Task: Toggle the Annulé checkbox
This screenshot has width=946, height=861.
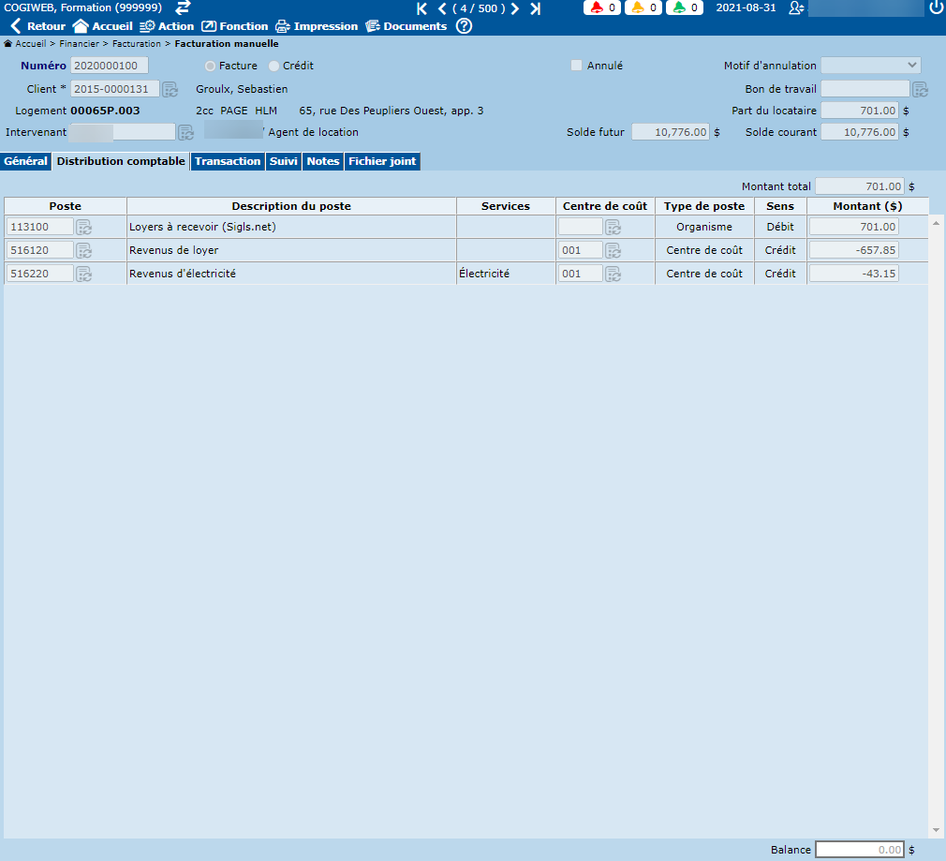Action: click(x=577, y=66)
